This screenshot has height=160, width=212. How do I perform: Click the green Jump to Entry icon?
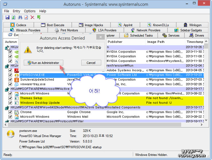(39, 17)
